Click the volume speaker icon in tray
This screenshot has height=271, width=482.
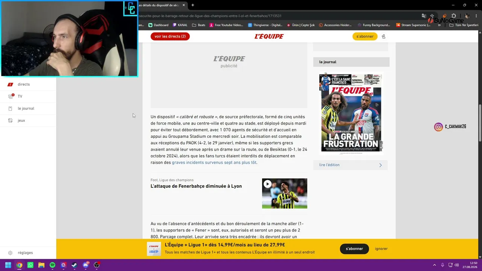tap(457, 265)
